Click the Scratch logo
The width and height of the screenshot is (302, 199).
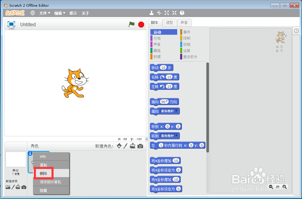click(15, 13)
